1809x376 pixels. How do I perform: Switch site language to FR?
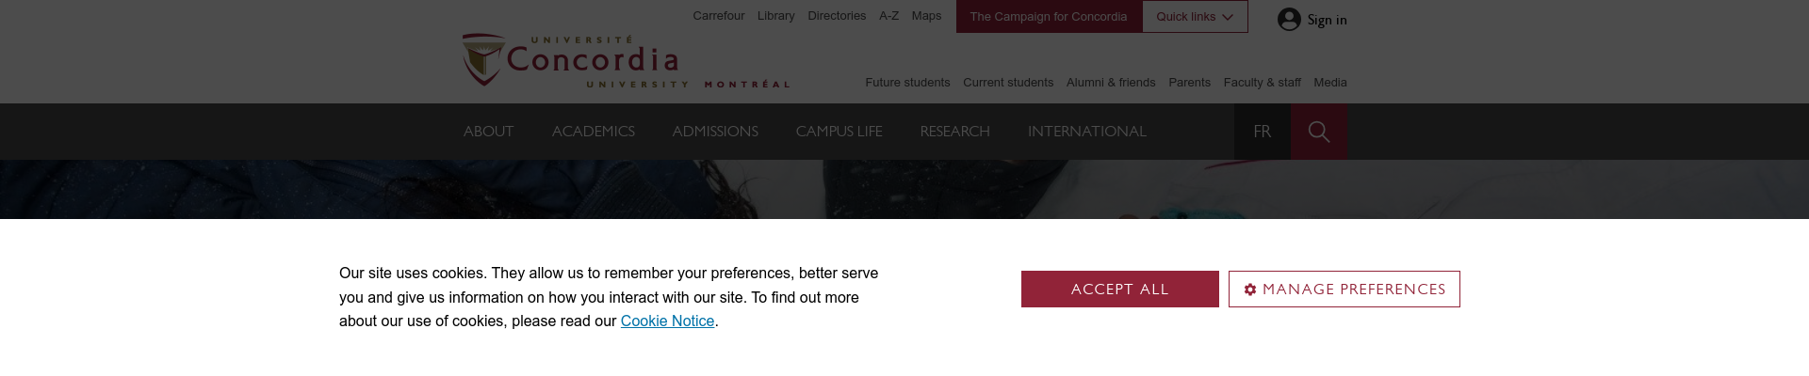click(x=1262, y=132)
